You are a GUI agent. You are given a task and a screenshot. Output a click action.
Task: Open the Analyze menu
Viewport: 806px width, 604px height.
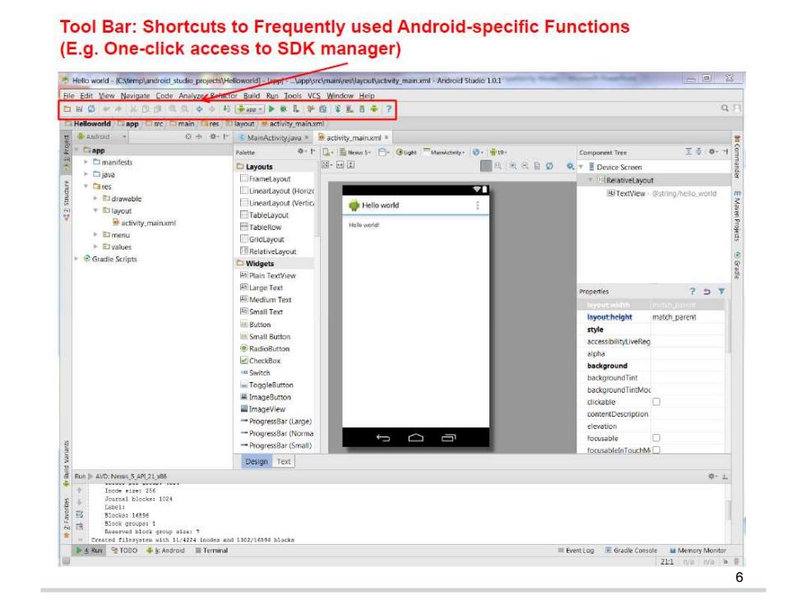click(191, 95)
